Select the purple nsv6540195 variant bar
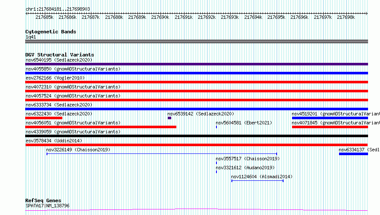Screen dimensions: 380x215 pos(196,64)
